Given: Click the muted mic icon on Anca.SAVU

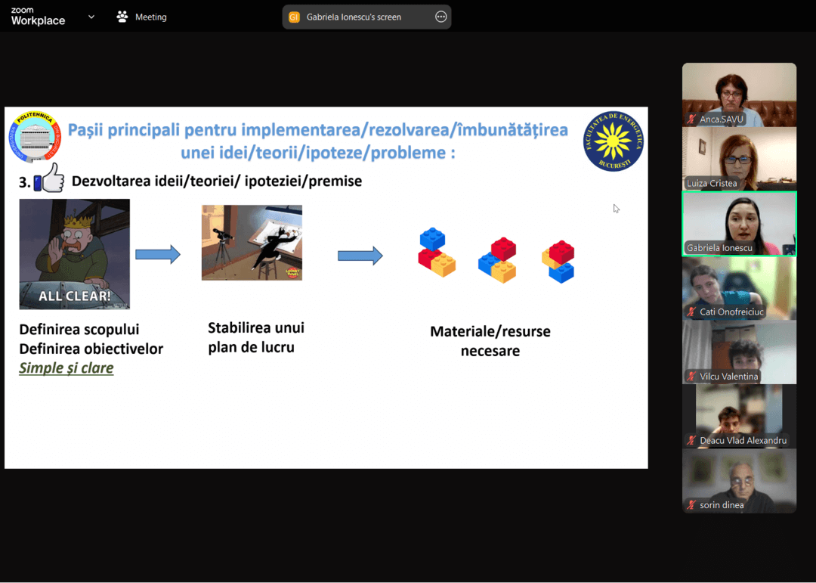Looking at the screenshot, I should 691,119.
